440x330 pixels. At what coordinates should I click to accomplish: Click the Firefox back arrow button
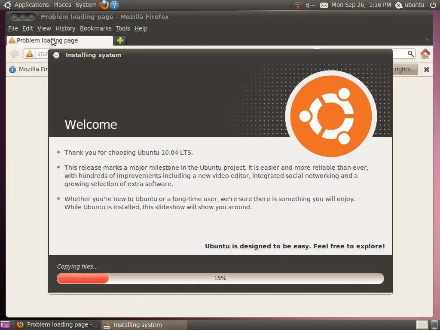click(x=14, y=54)
